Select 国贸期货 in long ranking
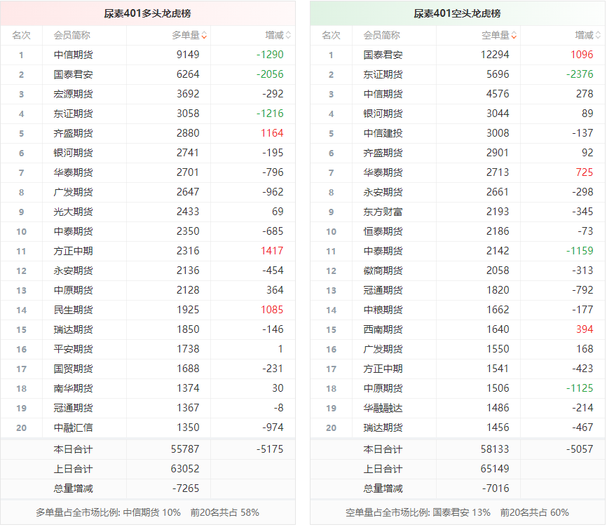 pyautogui.click(x=73, y=369)
